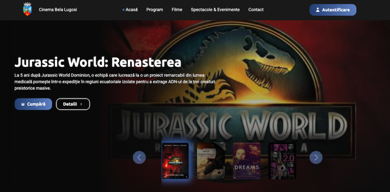
Task: Click the Jurassic World: Renasterea headline
Action: click(98, 62)
